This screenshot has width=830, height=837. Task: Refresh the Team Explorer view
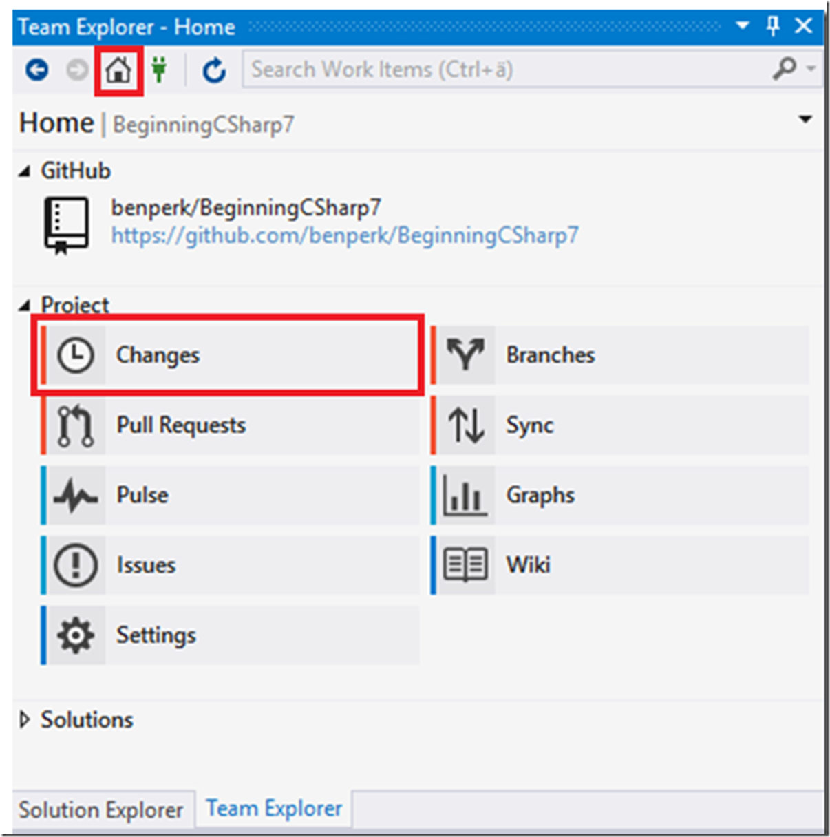click(x=214, y=70)
